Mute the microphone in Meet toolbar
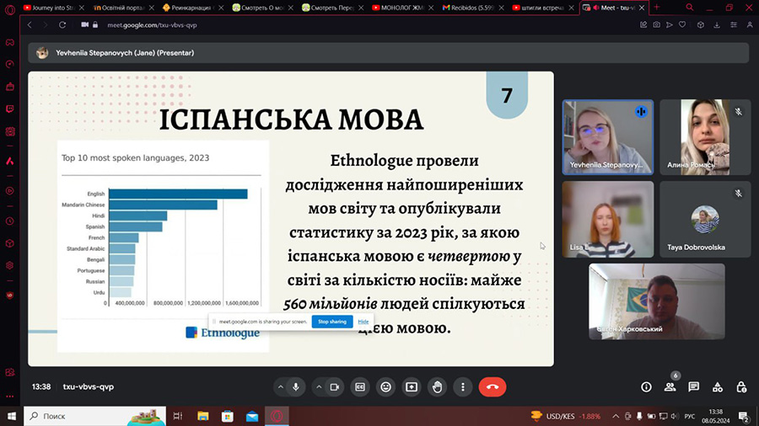759x426 pixels. coord(296,387)
